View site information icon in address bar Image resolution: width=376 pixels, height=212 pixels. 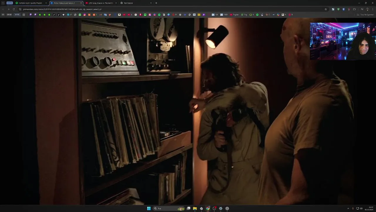(x=20, y=9)
